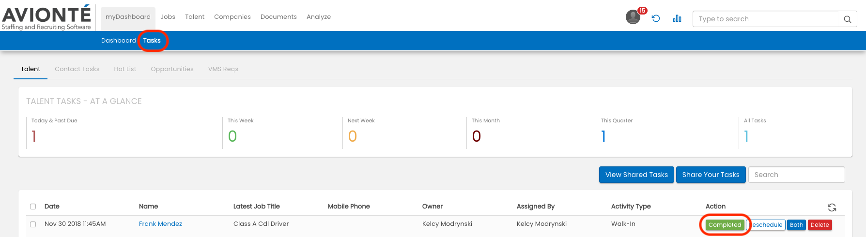Click the Share Your Tasks button
The height and width of the screenshot is (237, 866).
pos(711,175)
